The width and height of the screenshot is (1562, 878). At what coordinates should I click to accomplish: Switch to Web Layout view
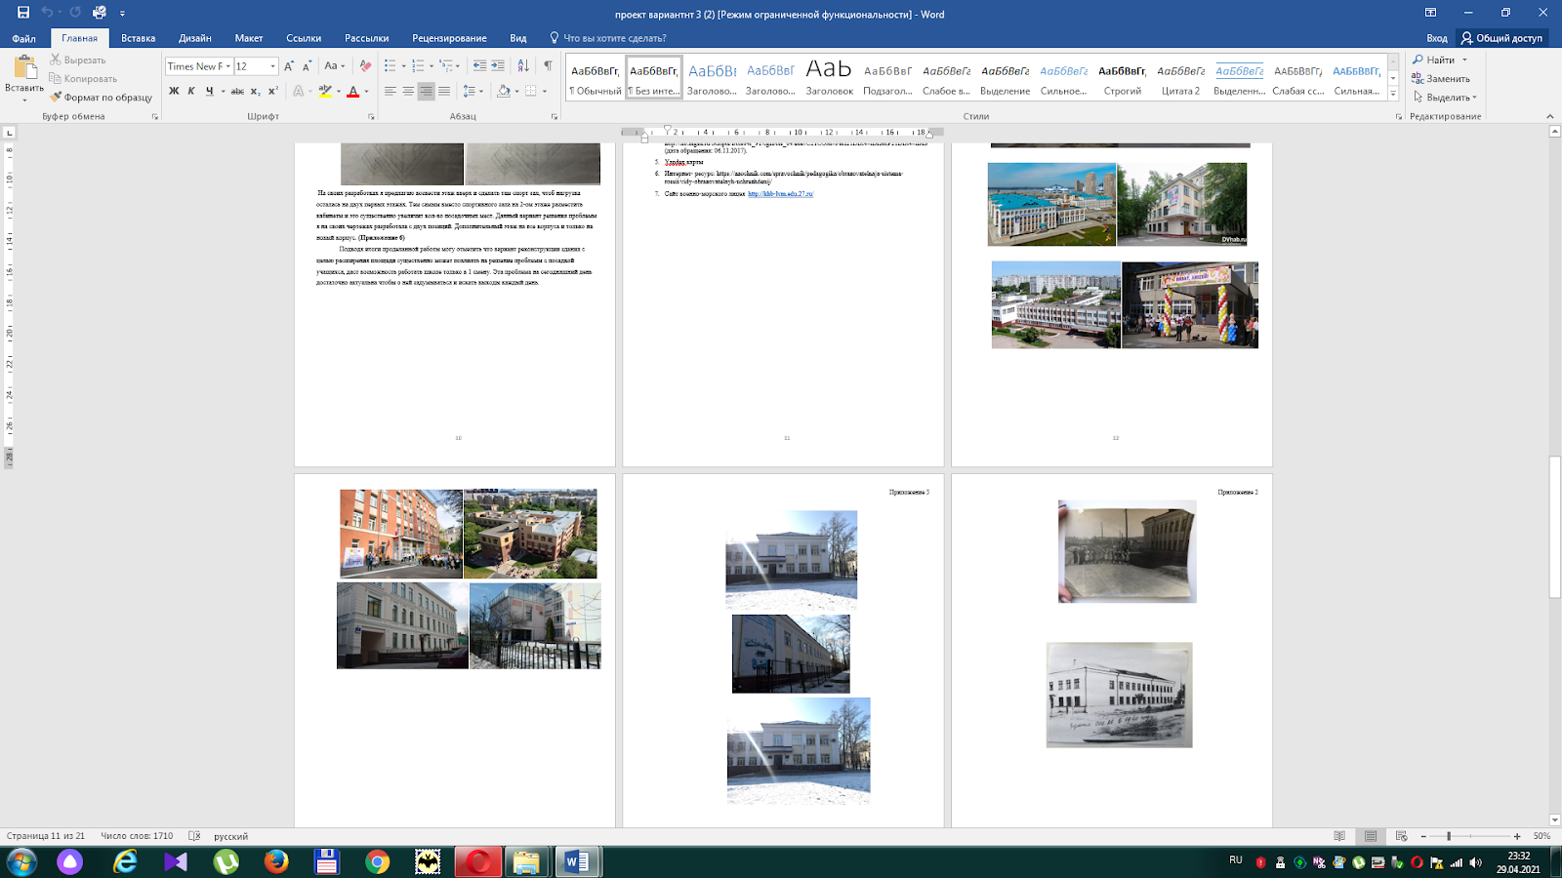(x=1401, y=836)
